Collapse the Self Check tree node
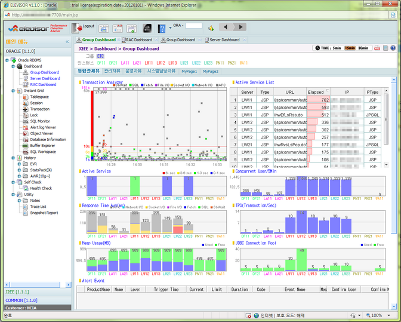 click(x=13, y=182)
